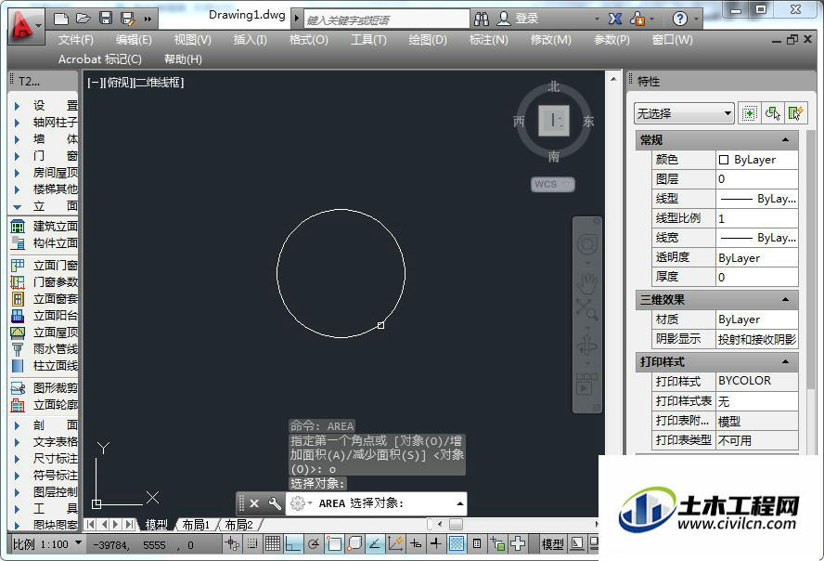The height and width of the screenshot is (561, 824).
Task: Open the 文件(F) menu
Action: pyautogui.click(x=76, y=39)
